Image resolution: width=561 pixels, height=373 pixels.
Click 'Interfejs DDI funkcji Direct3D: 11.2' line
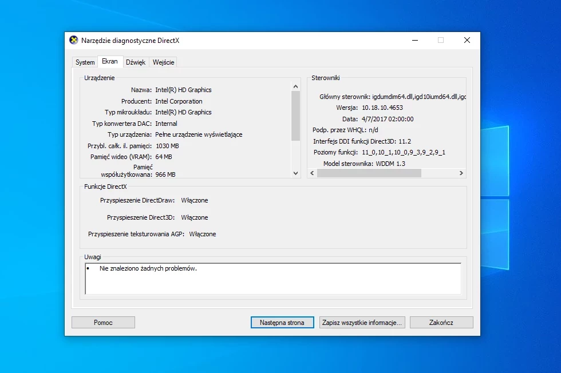tap(362, 141)
